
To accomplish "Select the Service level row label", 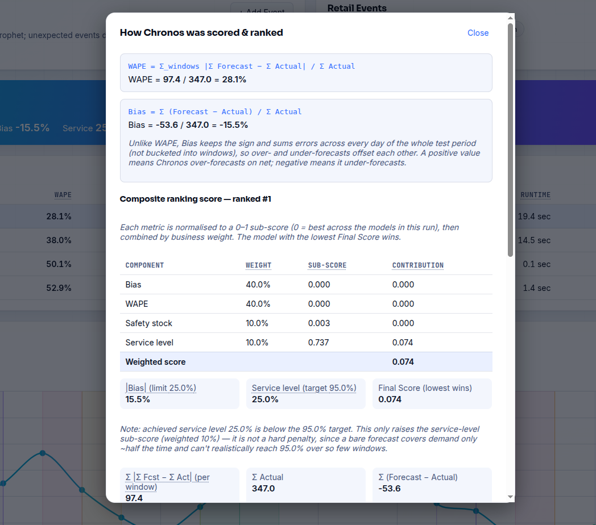I will (150, 343).
